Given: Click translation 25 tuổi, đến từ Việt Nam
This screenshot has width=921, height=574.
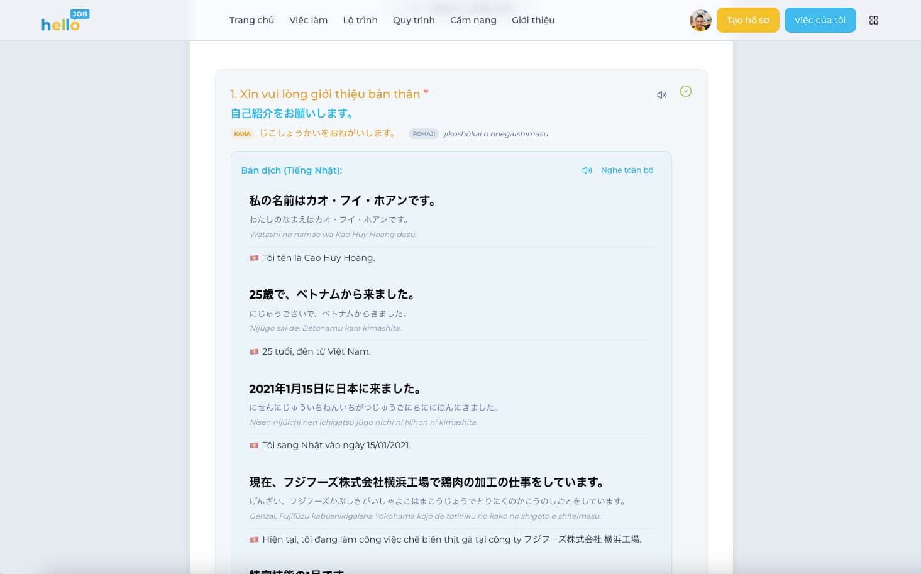Looking at the screenshot, I should tap(316, 351).
